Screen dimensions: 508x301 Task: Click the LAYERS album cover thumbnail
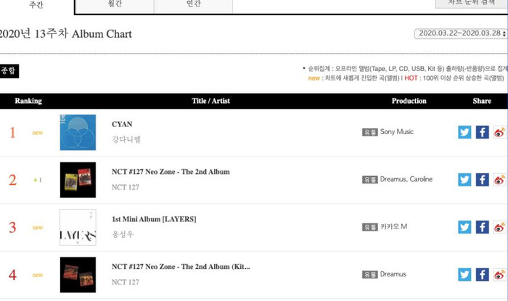[78, 227]
